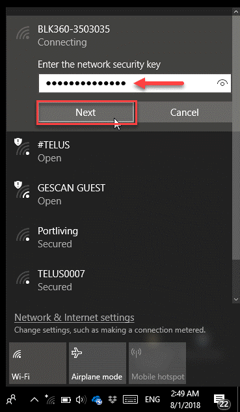Viewport: 240px width, 412px height.
Task: Toggle the Mobile hotspot tile
Action: pyautogui.click(x=157, y=363)
